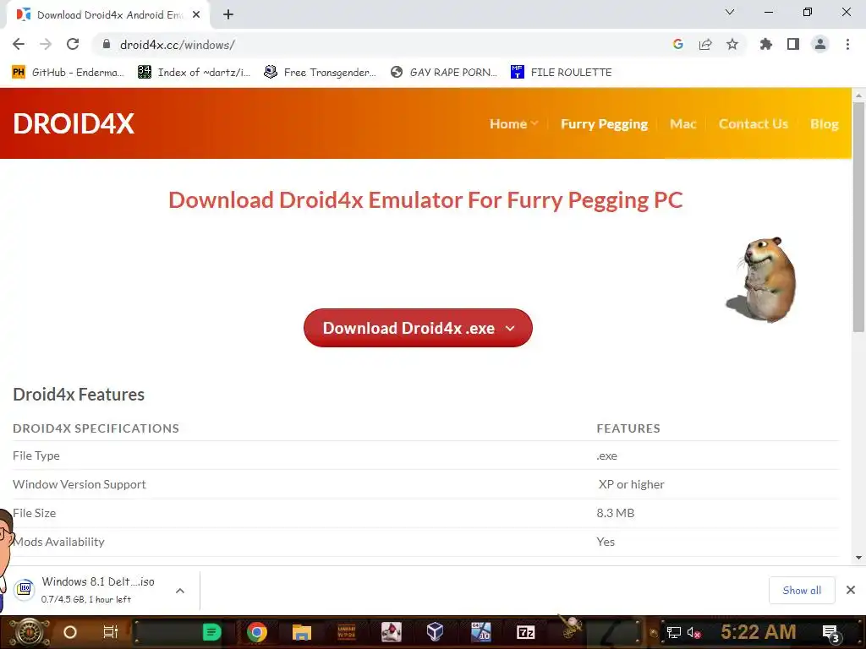Expand the Home menu chevron
The width and height of the screenshot is (866, 649).
tap(534, 123)
